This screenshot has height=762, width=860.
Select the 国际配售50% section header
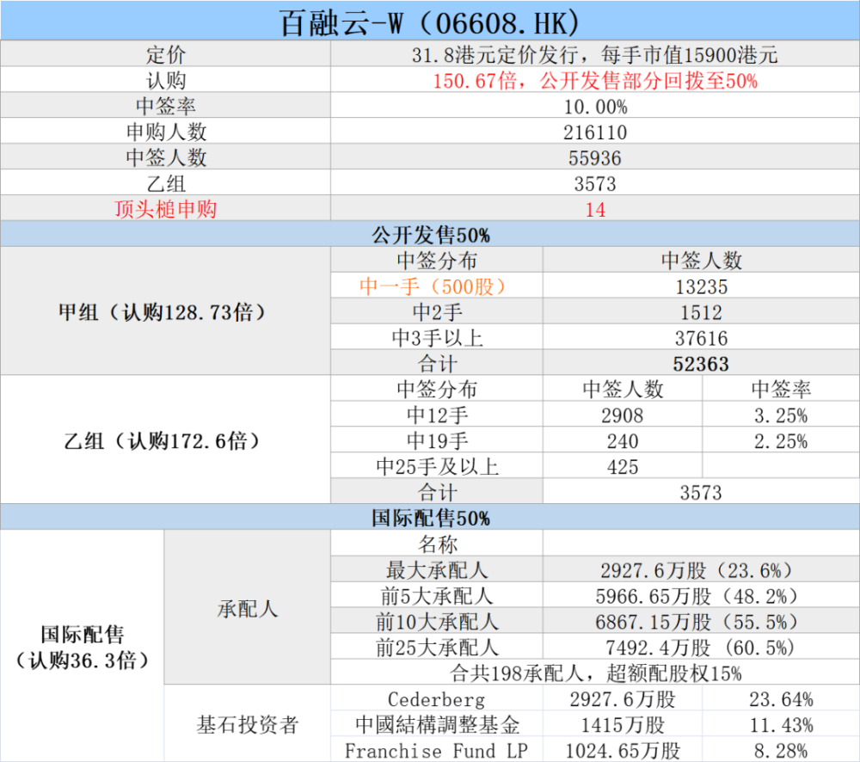coord(430,518)
